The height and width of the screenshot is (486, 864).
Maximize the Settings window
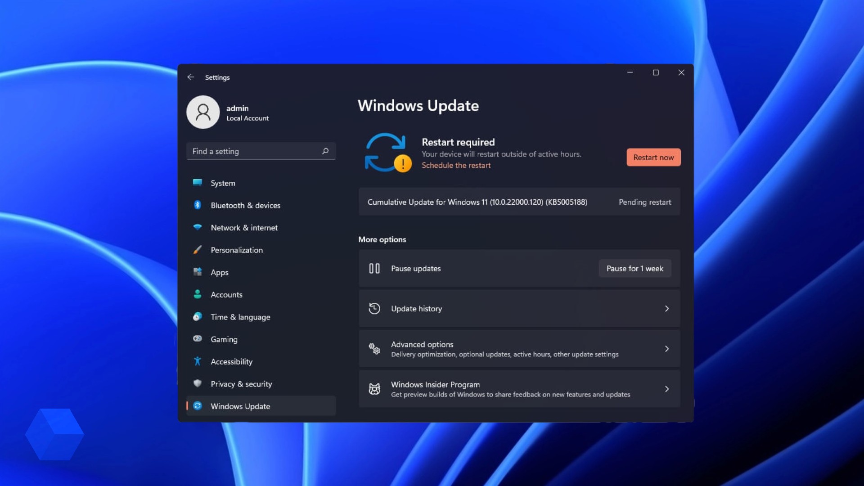tap(656, 72)
